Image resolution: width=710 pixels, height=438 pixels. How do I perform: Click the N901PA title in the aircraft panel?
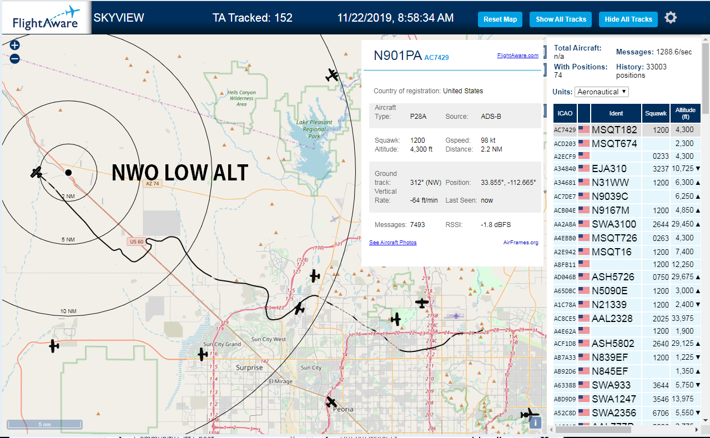click(397, 56)
